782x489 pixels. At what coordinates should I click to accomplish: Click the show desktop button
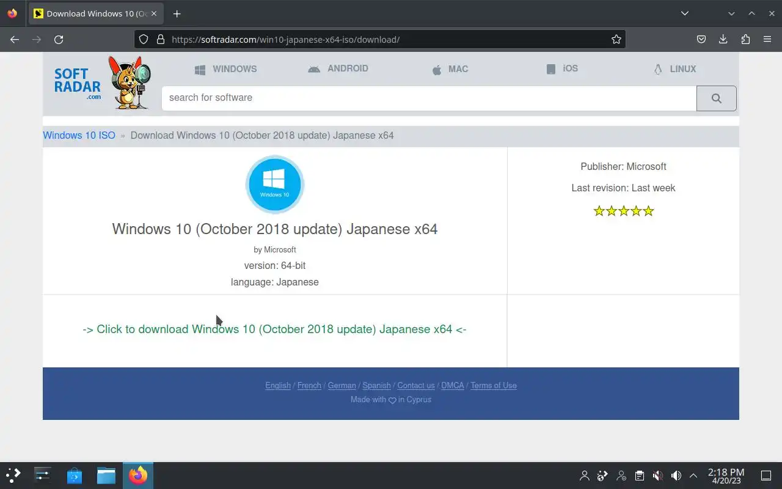coord(766,476)
